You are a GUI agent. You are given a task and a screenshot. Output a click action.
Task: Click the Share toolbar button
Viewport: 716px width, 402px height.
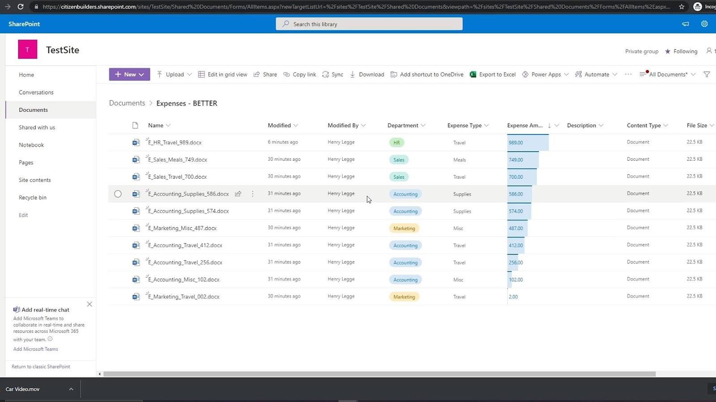pyautogui.click(x=265, y=75)
